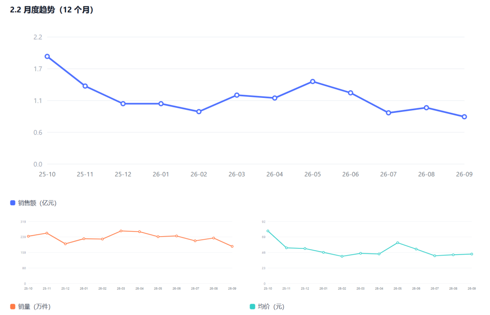Click the 1.1 y-axis value
This screenshot has width=490, height=315.
coord(38,101)
